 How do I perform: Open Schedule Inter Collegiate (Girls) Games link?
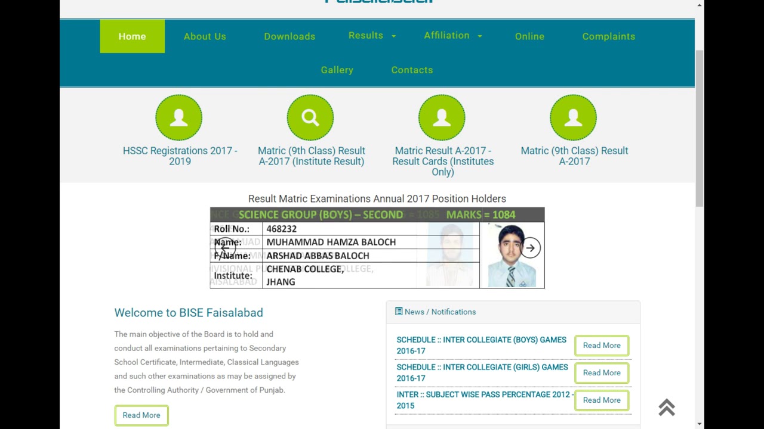click(x=482, y=372)
